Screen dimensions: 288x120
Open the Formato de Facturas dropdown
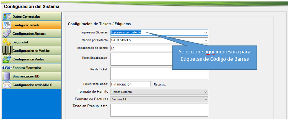(x=205, y=99)
